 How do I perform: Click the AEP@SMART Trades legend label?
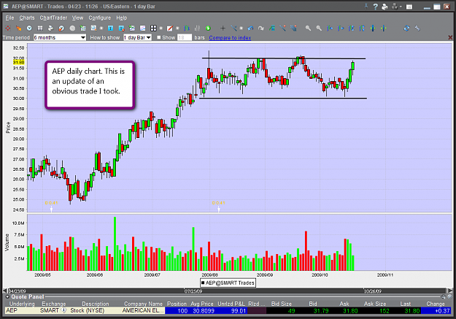[228, 283]
